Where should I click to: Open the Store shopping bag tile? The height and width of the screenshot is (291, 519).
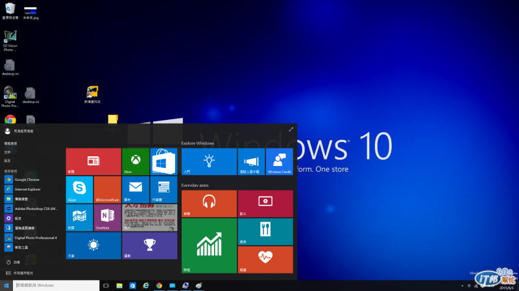coord(163,162)
